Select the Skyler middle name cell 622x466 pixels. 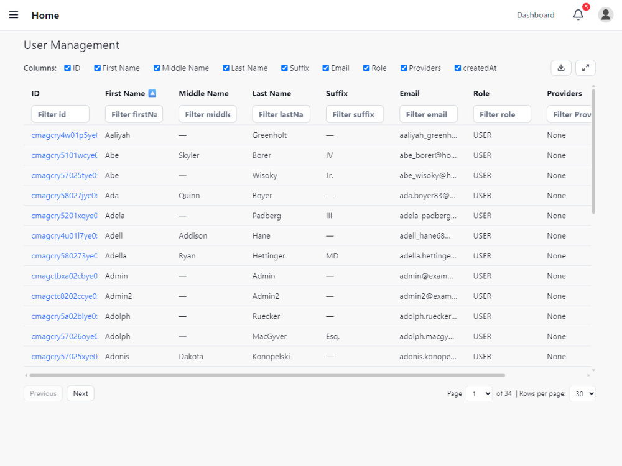pos(189,155)
